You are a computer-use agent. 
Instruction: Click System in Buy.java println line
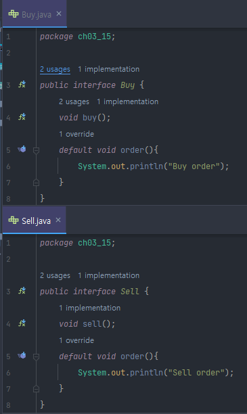[x=92, y=166]
